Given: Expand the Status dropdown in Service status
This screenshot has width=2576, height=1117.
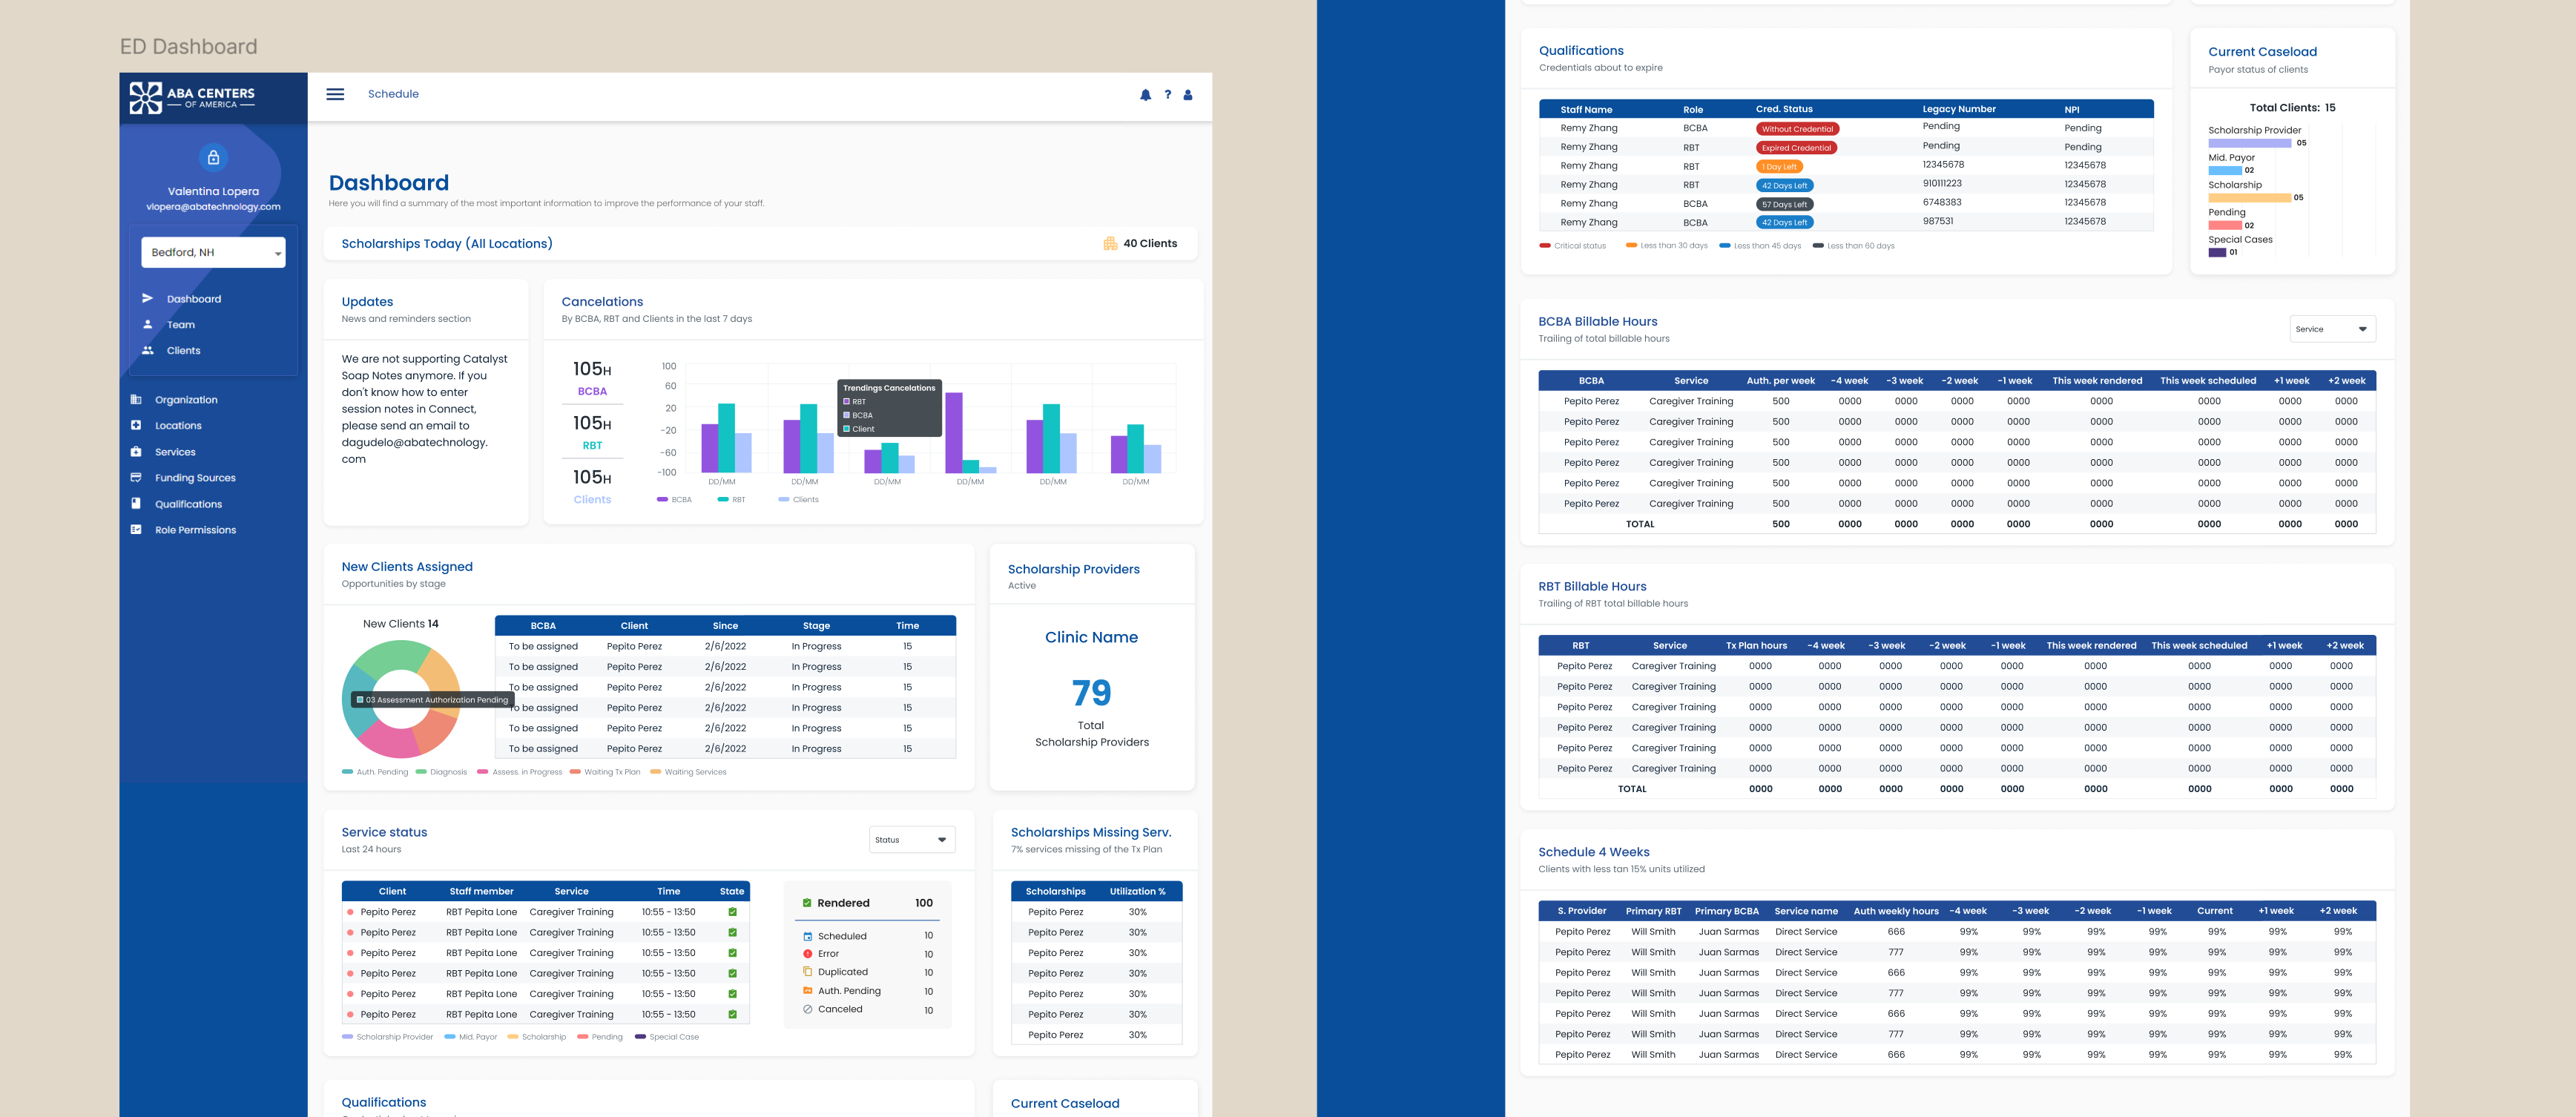Looking at the screenshot, I should [912, 840].
